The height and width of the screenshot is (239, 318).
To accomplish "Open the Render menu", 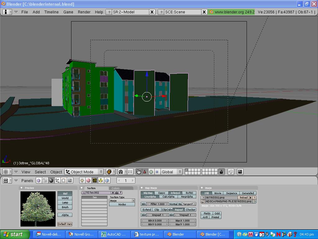I will coord(84,12).
